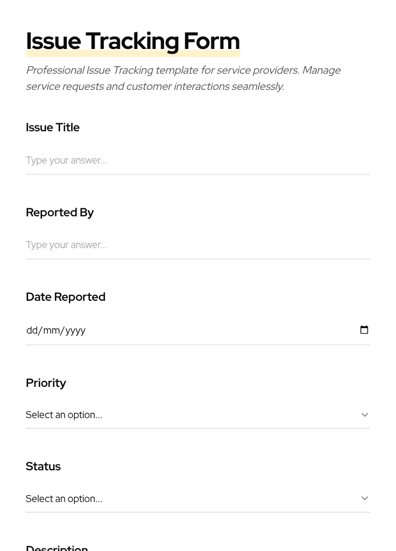
Task: Click the Issue Tracking Form heading
Action: point(133,41)
